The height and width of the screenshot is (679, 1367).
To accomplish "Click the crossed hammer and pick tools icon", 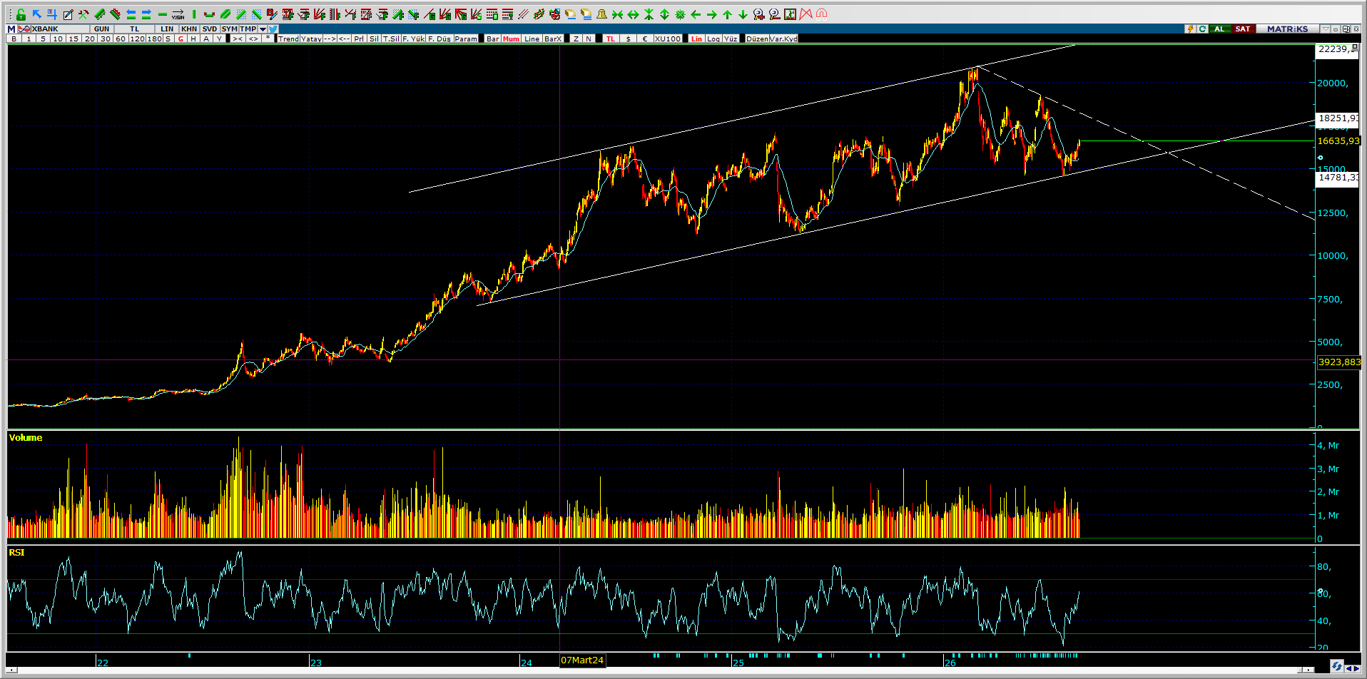I will (x=83, y=14).
